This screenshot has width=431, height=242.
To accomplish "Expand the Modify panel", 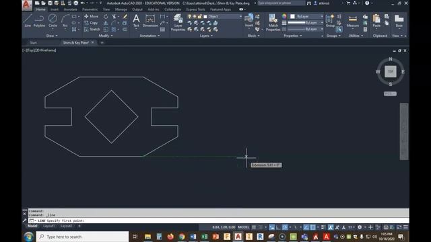I will (x=106, y=36).
